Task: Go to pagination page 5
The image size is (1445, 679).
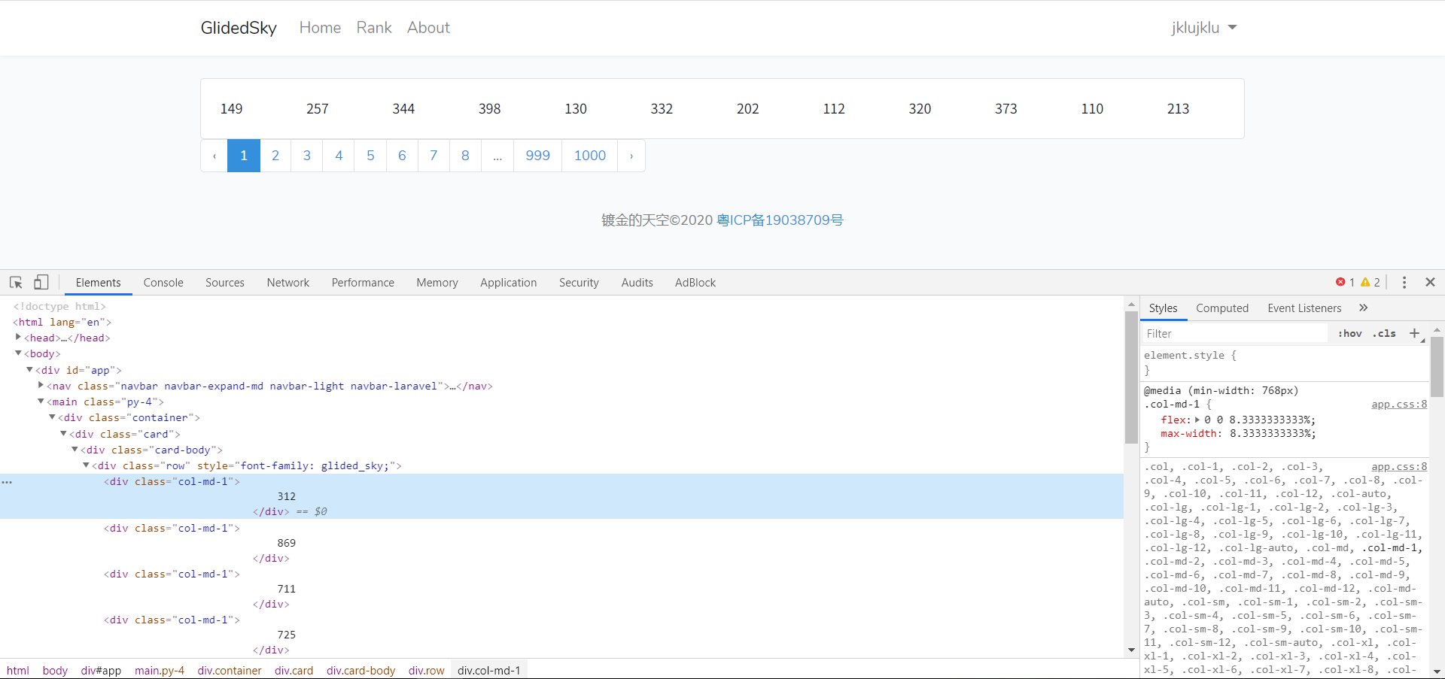Action: coord(370,156)
